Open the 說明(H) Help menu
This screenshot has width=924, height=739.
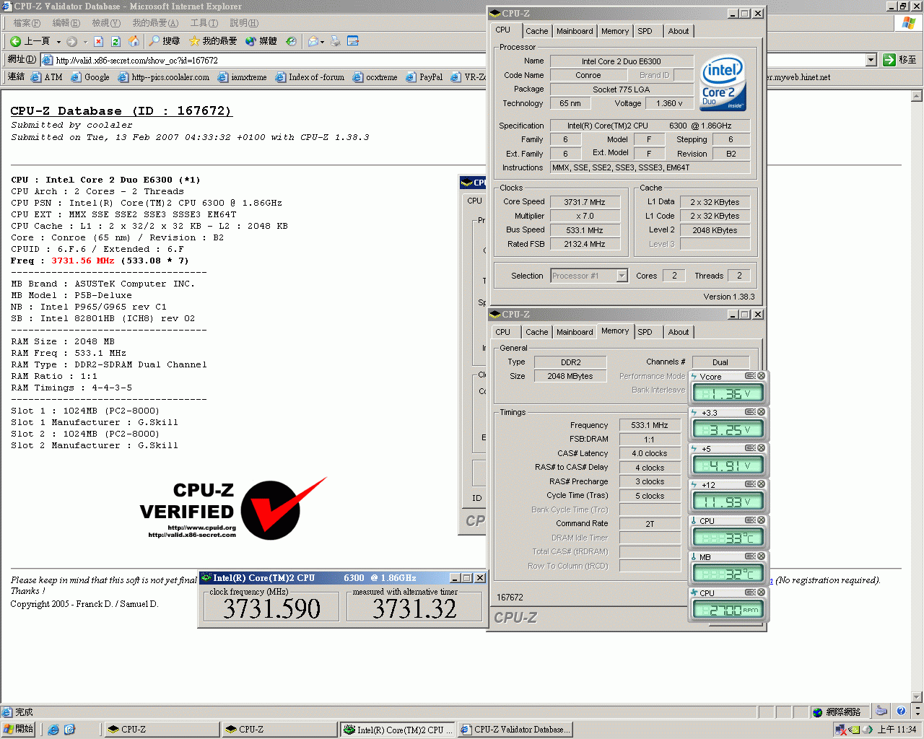(x=244, y=23)
